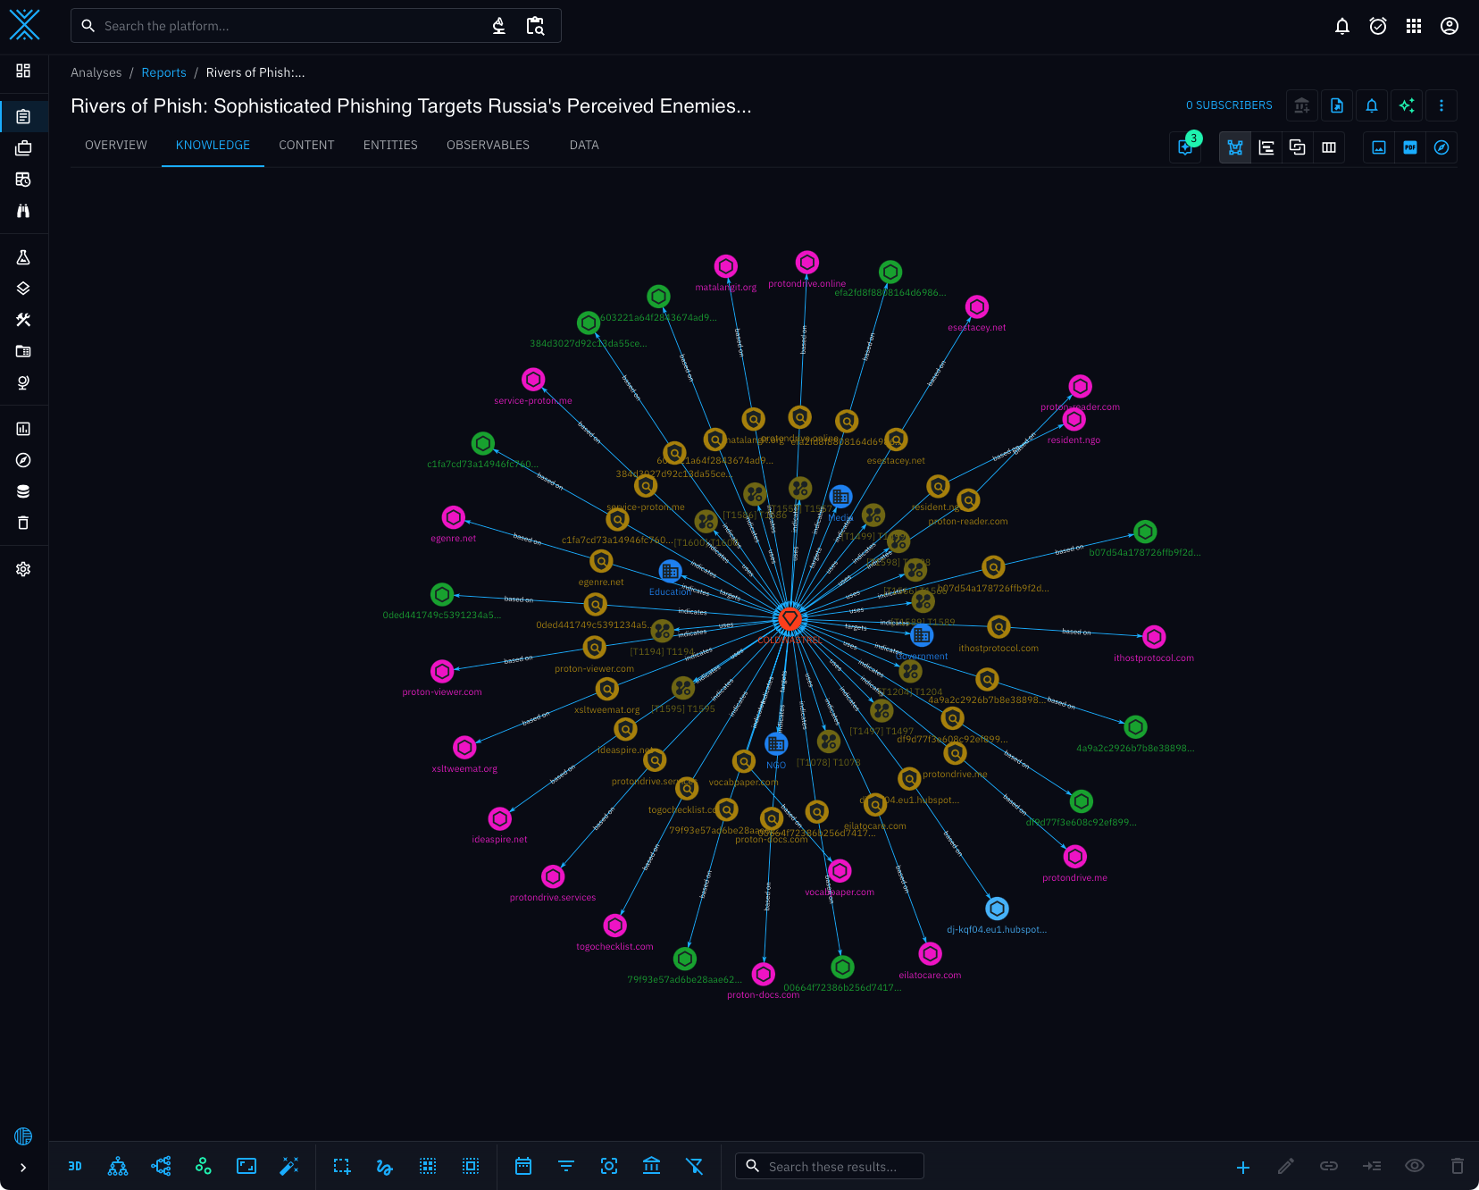Open the Dashboard icon in the sidebar
Viewport: 1479px width, 1190px height.
tap(23, 71)
